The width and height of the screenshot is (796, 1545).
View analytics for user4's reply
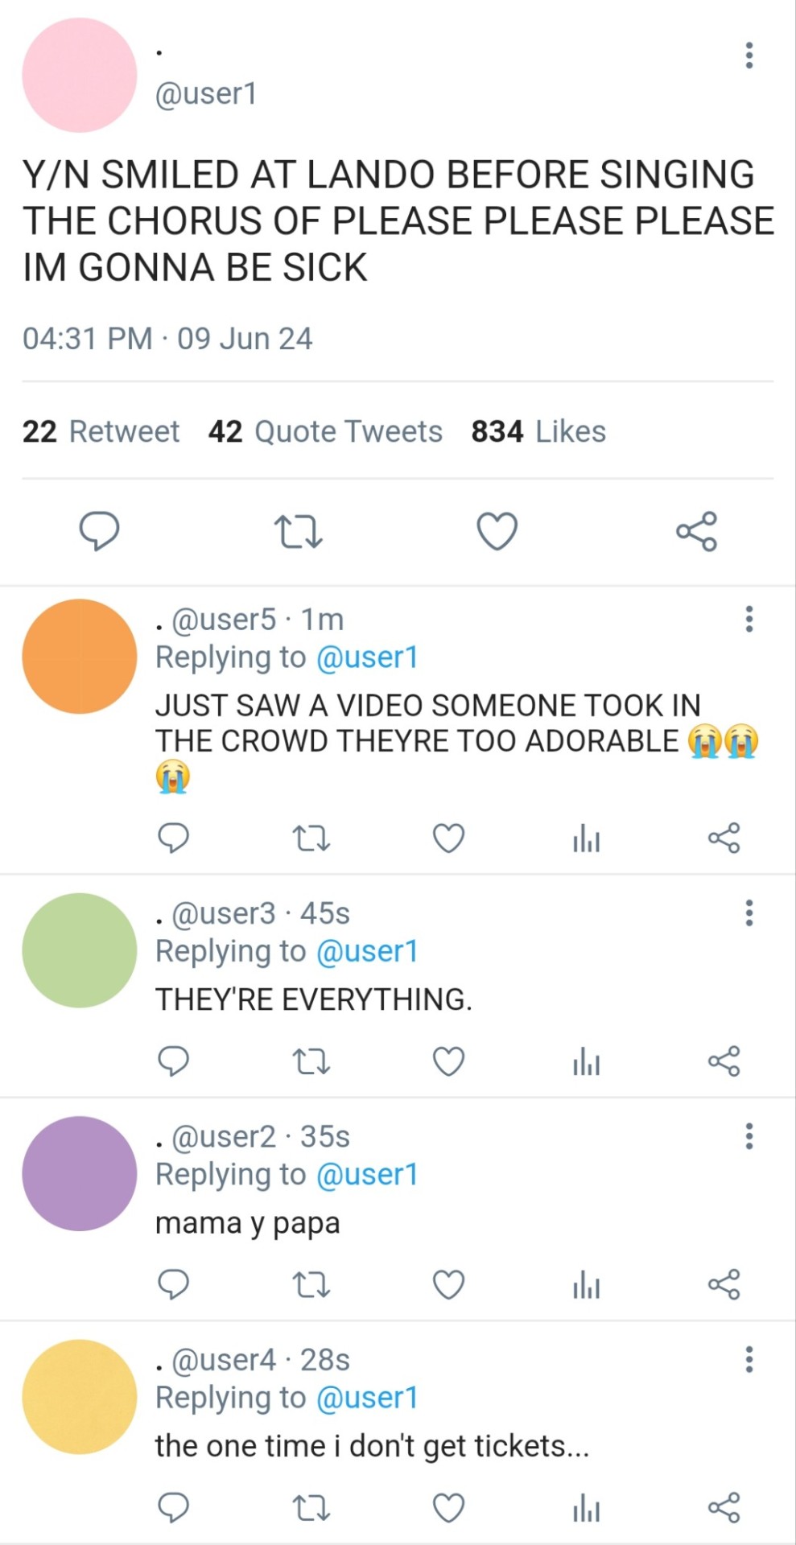(x=586, y=1508)
